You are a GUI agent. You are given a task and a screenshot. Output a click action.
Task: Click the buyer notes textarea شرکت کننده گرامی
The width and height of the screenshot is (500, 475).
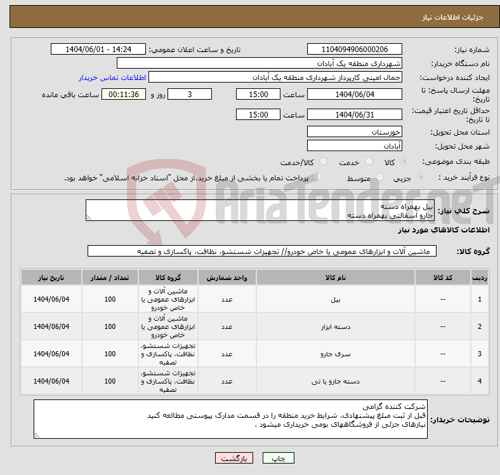pos(230,419)
